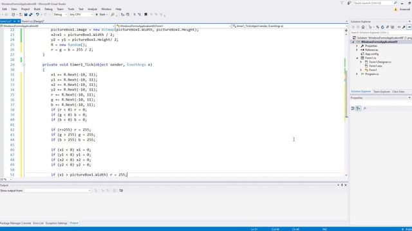Screen dimensions: 412x231
Task: Click the Property Pages wrench in Properties panel
Action: (365, 108)
